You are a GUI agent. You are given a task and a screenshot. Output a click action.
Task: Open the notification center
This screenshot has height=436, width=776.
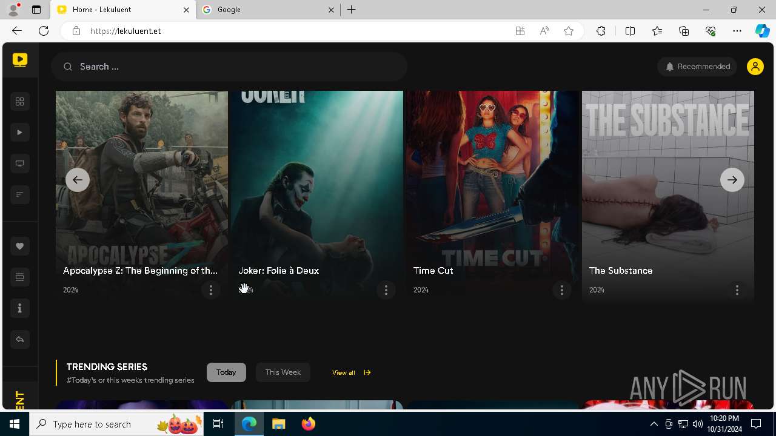tap(756, 424)
